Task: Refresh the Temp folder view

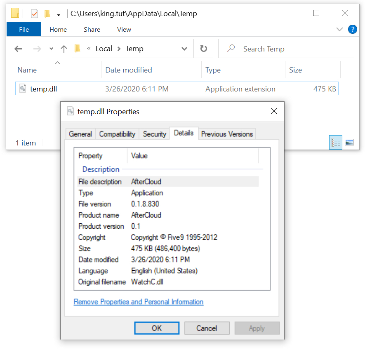Action: click(203, 49)
